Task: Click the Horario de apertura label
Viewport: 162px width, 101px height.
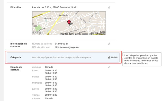Action: click(16, 68)
